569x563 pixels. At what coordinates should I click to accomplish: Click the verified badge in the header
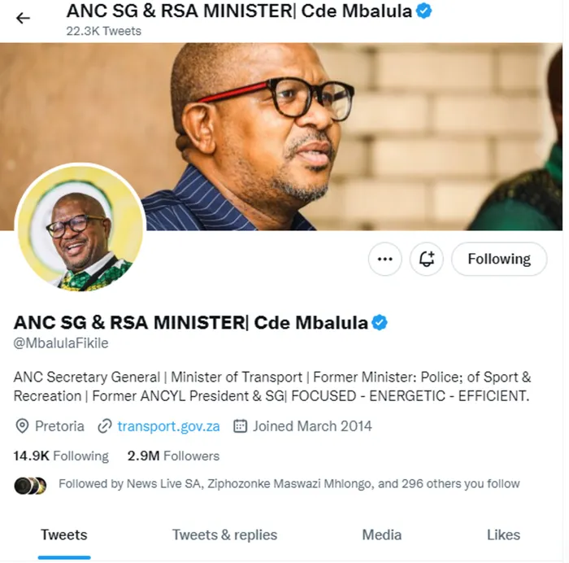(423, 11)
